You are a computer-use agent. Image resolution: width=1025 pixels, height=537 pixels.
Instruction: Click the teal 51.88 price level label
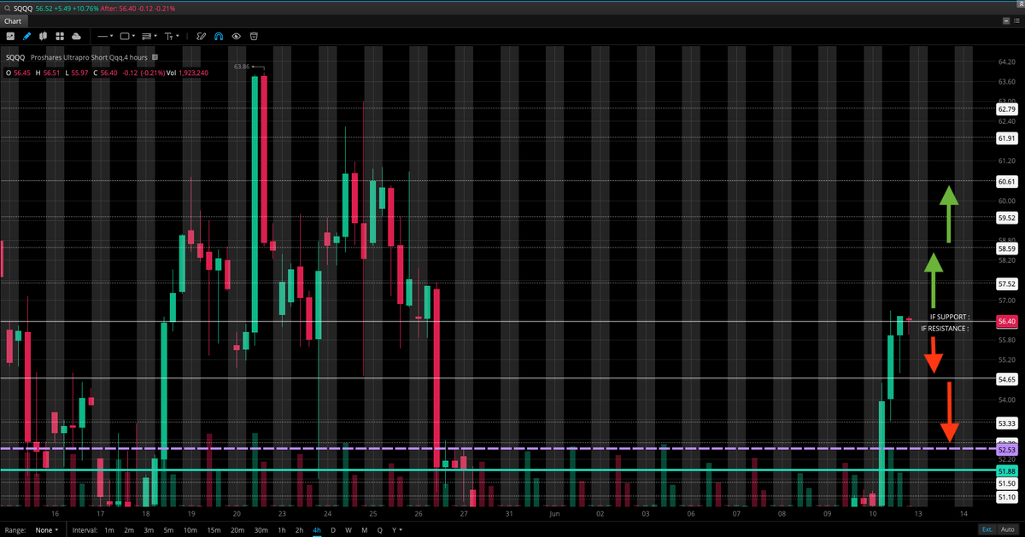(1006, 471)
